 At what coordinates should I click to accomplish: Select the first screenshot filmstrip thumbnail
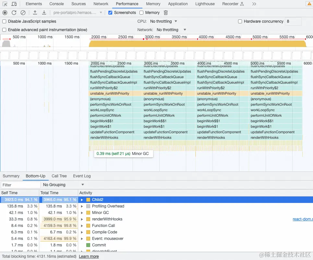pyautogui.click(x=5, y=55)
